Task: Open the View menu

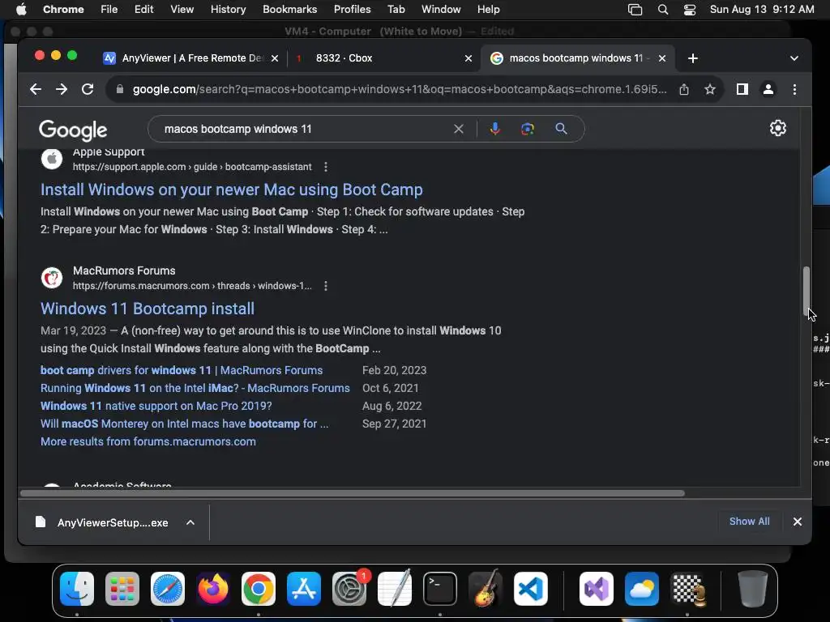Action: click(x=182, y=10)
